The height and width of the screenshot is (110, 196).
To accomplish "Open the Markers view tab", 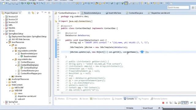I will [x=60, y=99].
